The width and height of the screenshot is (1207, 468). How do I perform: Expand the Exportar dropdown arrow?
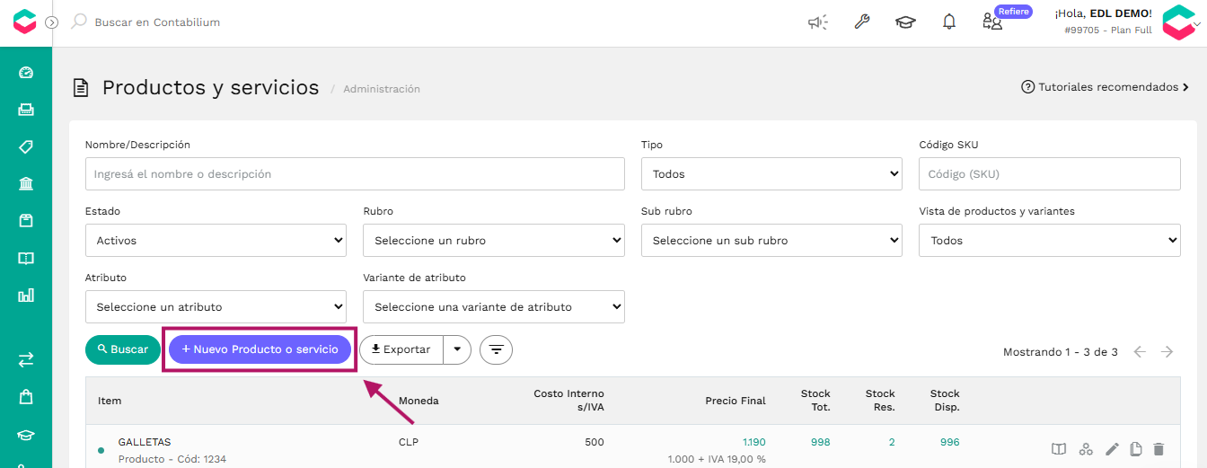coord(457,349)
